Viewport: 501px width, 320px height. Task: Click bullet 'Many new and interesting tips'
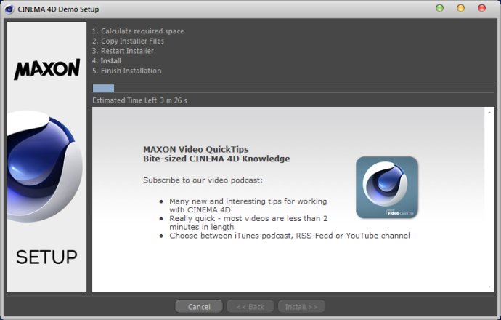coord(248,205)
